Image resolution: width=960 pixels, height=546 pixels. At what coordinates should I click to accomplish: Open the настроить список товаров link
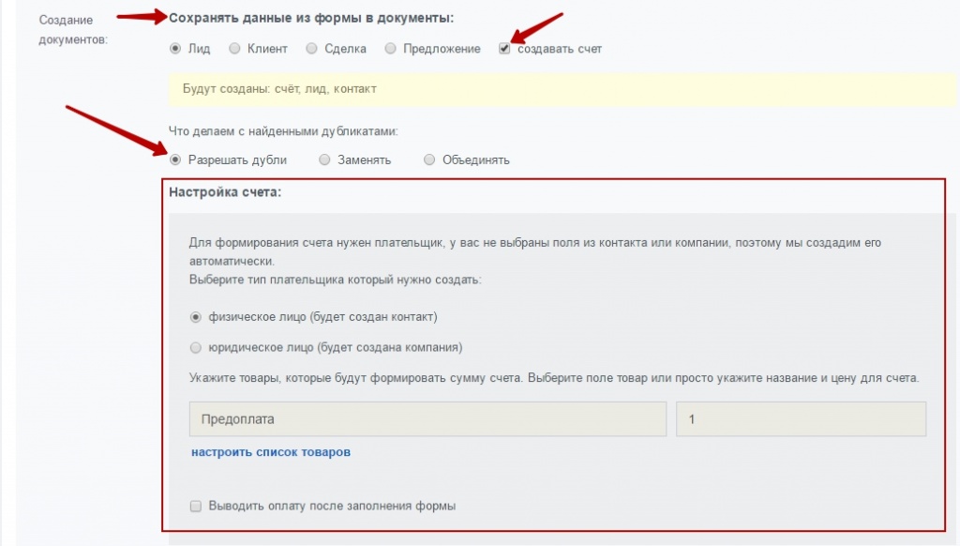point(271,452)
